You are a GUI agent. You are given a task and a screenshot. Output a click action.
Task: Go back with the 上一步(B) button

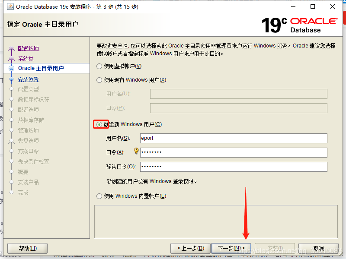click(x=191, y=249)
